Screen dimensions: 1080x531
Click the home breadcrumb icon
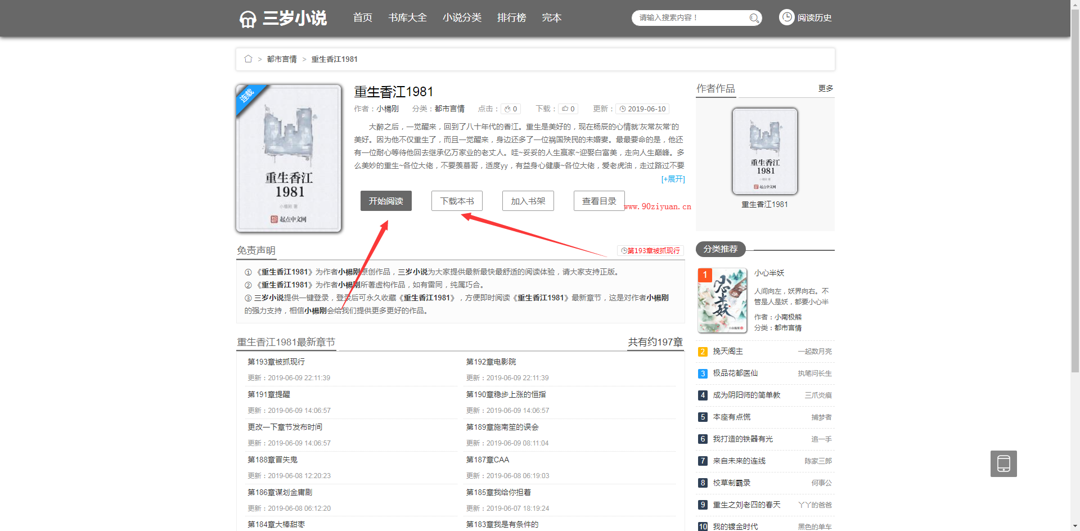(x=248, y=59)
